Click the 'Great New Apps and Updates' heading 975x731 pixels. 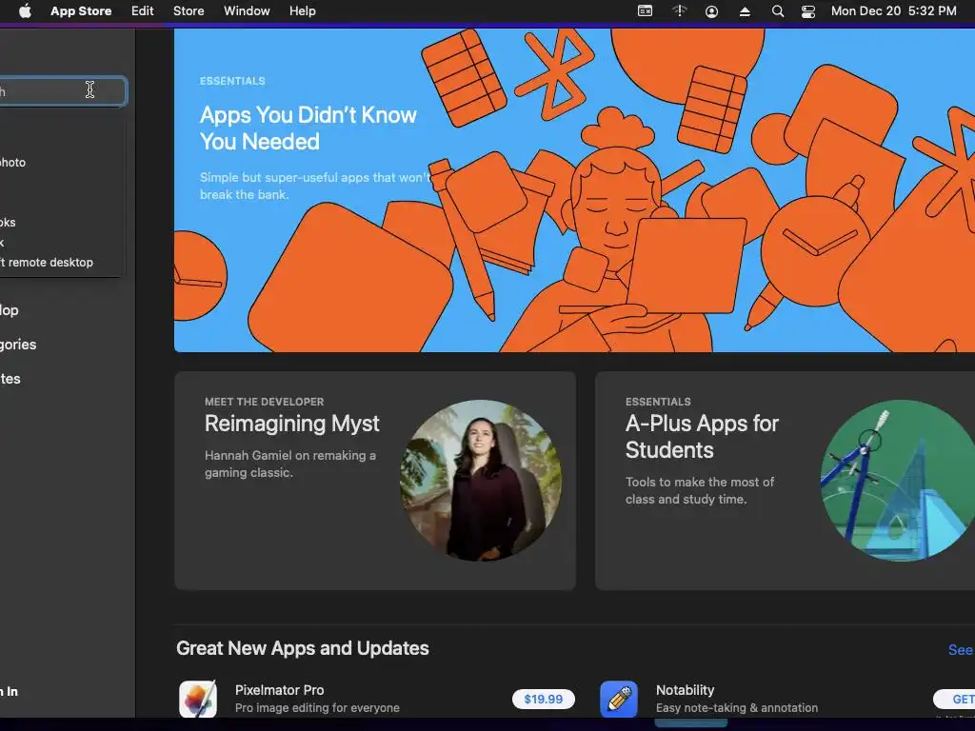click(302, 648)
